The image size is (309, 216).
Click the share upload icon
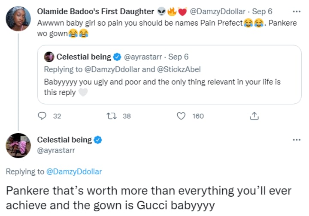[x=254, y=116]
